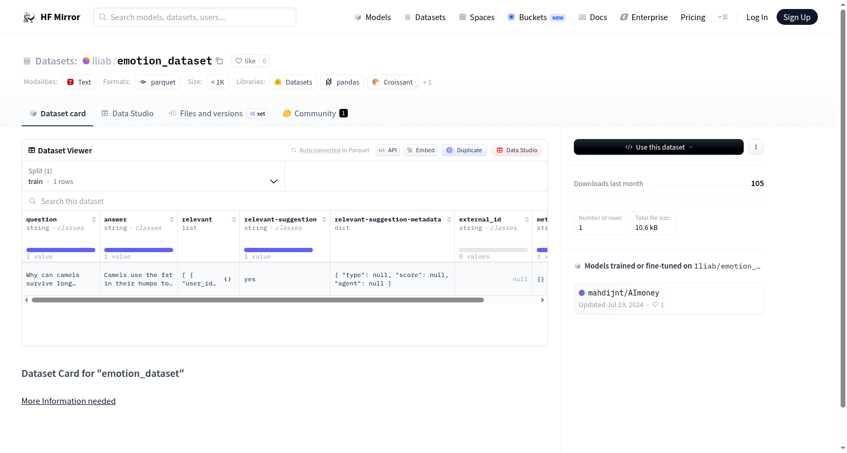Focus the Search this dataset field

(285, 201)
